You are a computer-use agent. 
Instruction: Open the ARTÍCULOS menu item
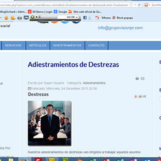(38, 45)
